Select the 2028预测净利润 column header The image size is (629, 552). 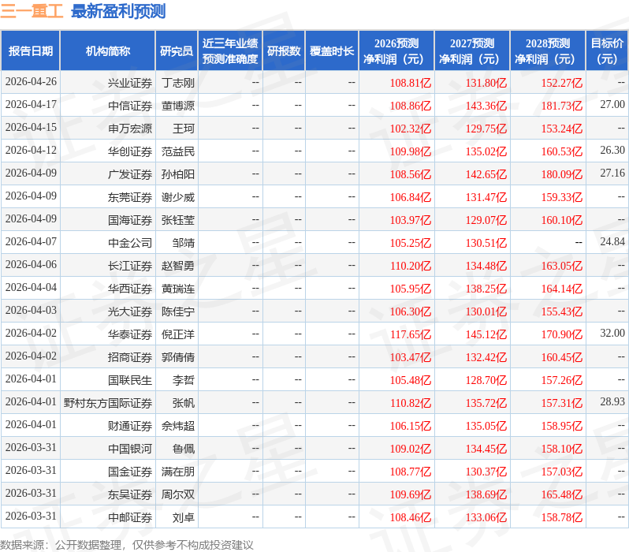click(x=548, y=51)
